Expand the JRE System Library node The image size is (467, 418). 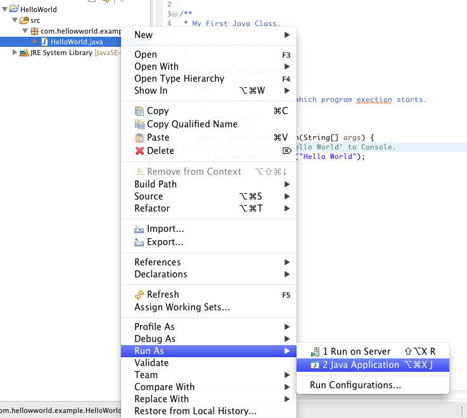(x=15, y=53)
